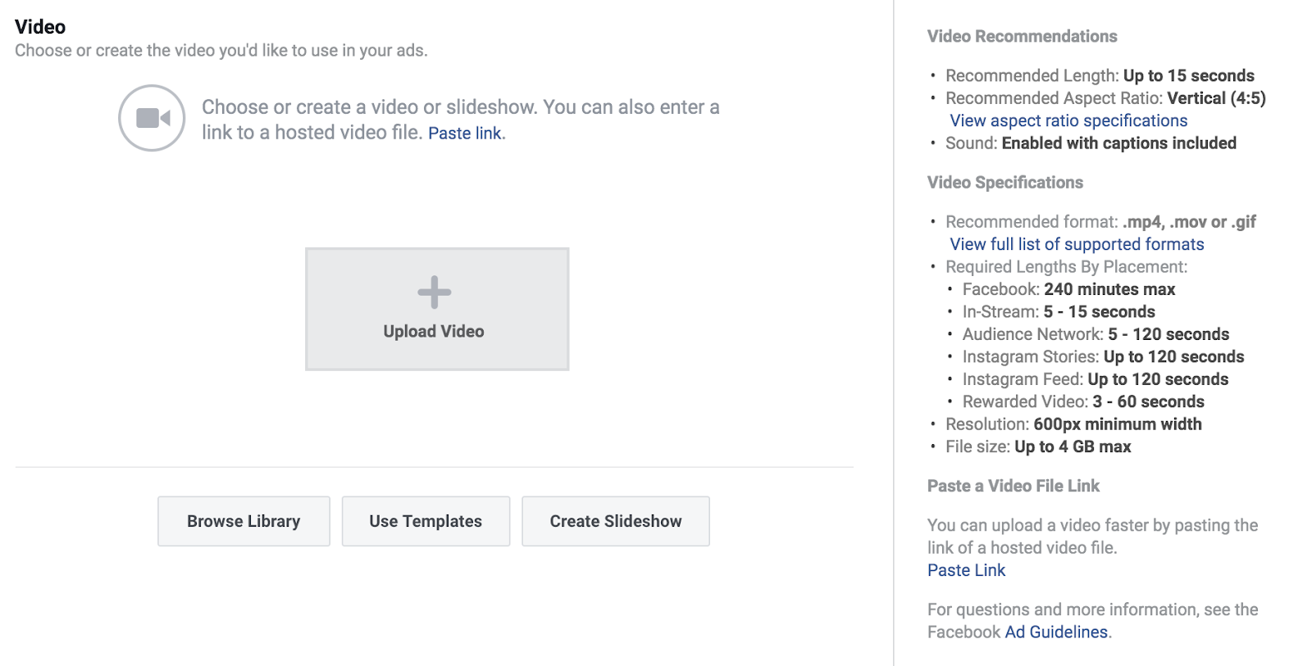The image size is (1312, 666).
Task: Click 'You can upload a video faster' paragraph
Action: (1092, 537)
